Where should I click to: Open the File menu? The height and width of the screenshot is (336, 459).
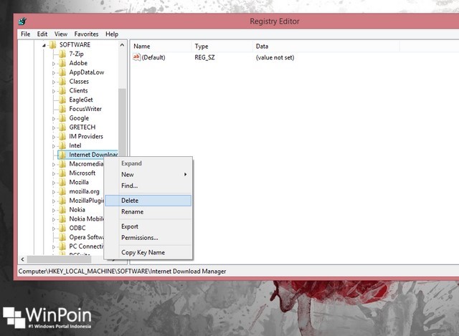coord(26,34)
